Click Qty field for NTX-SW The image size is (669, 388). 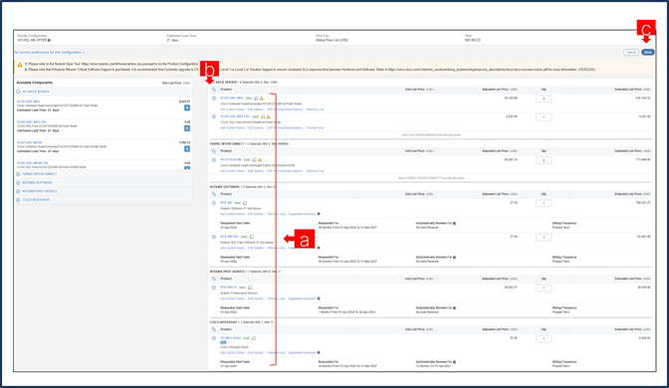[x=544, y=203]
